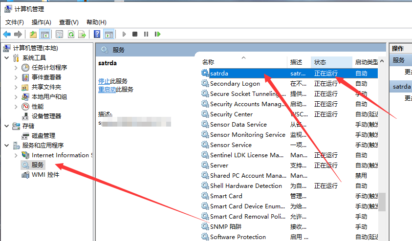This screenshot has height=241, width=412.
Task: Sort services by 状态 column header
Action: (x=320, y=62)
